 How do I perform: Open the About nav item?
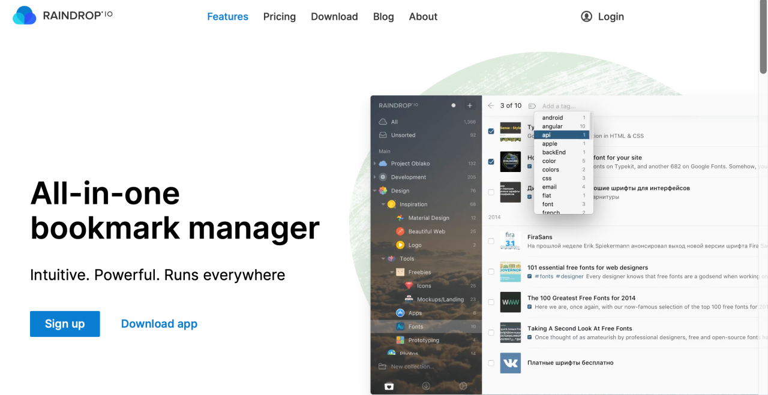423,17
